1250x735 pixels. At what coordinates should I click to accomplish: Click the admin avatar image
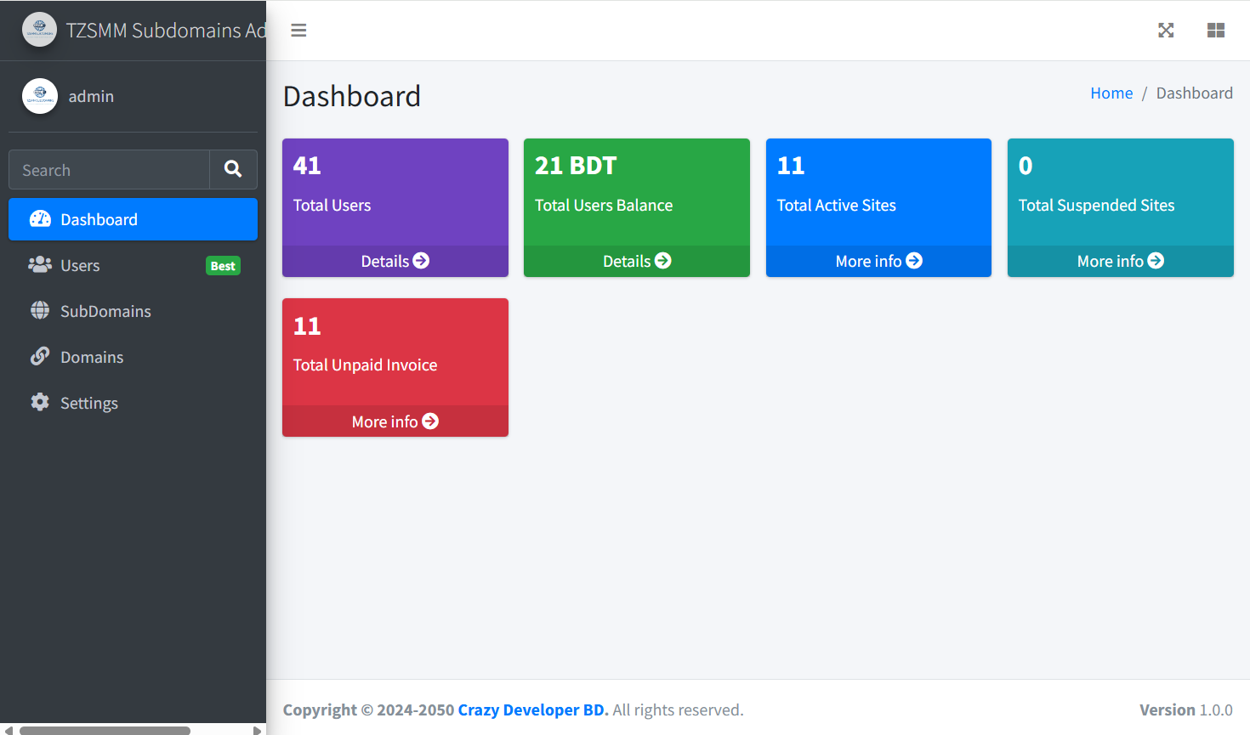pos(39,96)
